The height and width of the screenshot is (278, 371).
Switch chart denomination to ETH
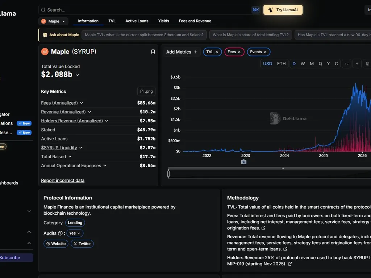click(281, 64)
